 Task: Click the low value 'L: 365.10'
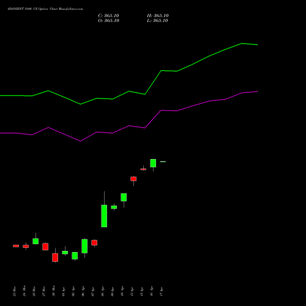(157, 21)
